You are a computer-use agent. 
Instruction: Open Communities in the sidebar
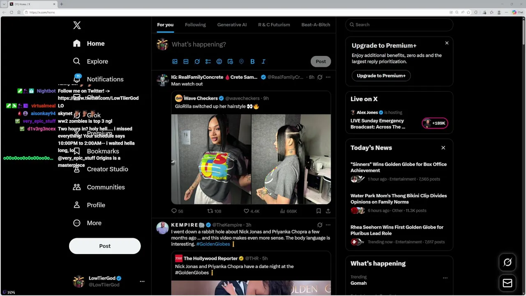coord(99,187)
